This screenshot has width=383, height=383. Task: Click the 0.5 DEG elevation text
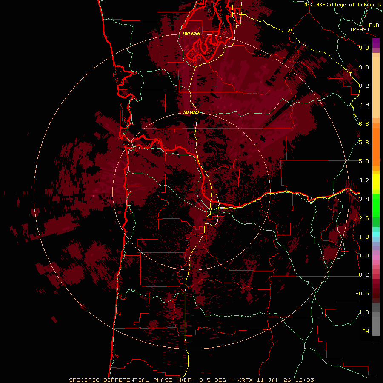click(212, 380)
